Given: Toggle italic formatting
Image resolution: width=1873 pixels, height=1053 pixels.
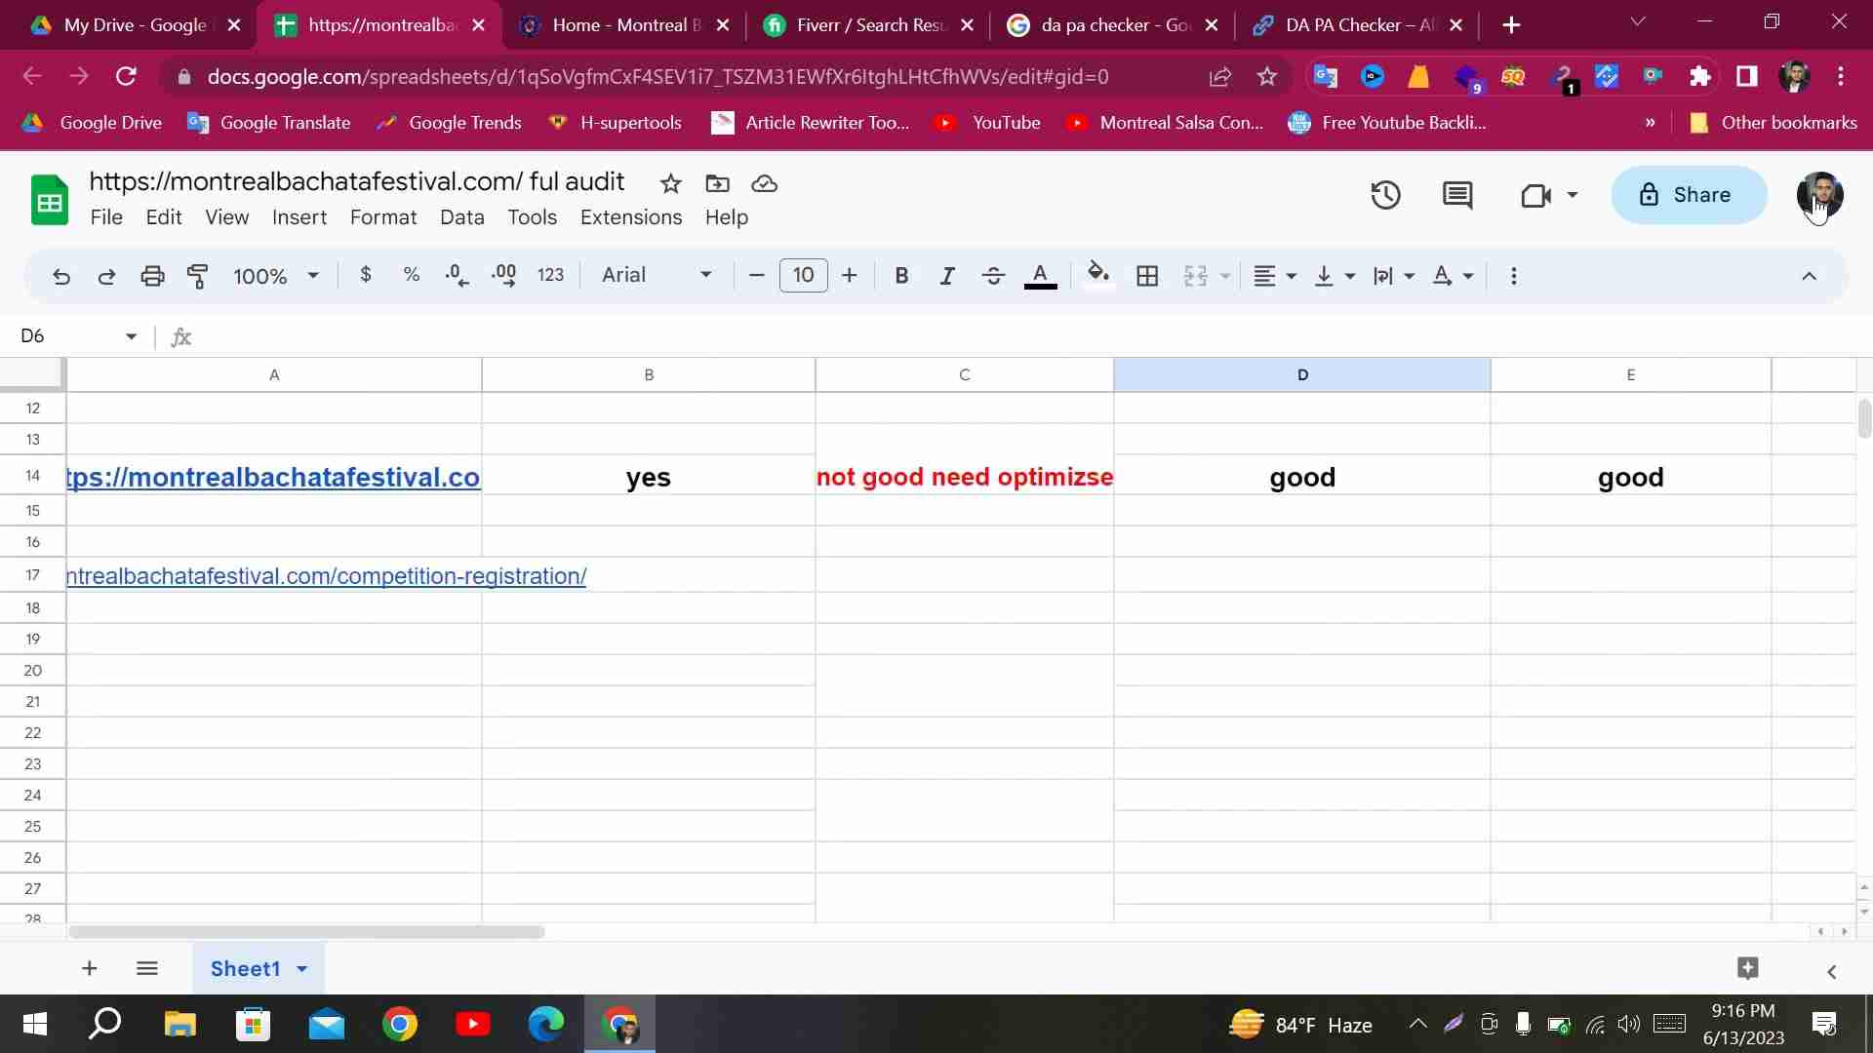Looking at the screenshot, I should pyautogui.click(x=946, y=276).
